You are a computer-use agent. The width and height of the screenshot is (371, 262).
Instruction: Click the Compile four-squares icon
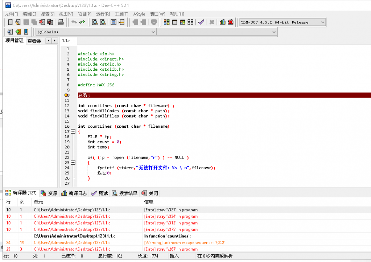pyautogui.click(x=166, y=22)
